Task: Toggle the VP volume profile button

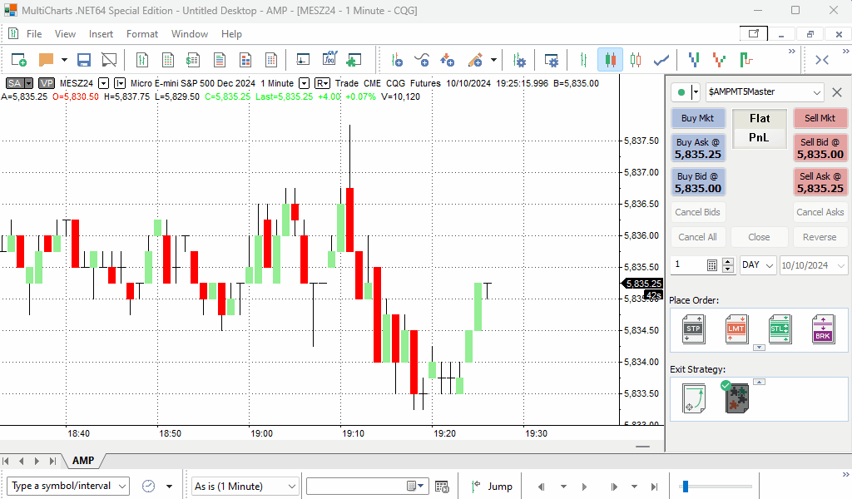Action: [47, 83]
